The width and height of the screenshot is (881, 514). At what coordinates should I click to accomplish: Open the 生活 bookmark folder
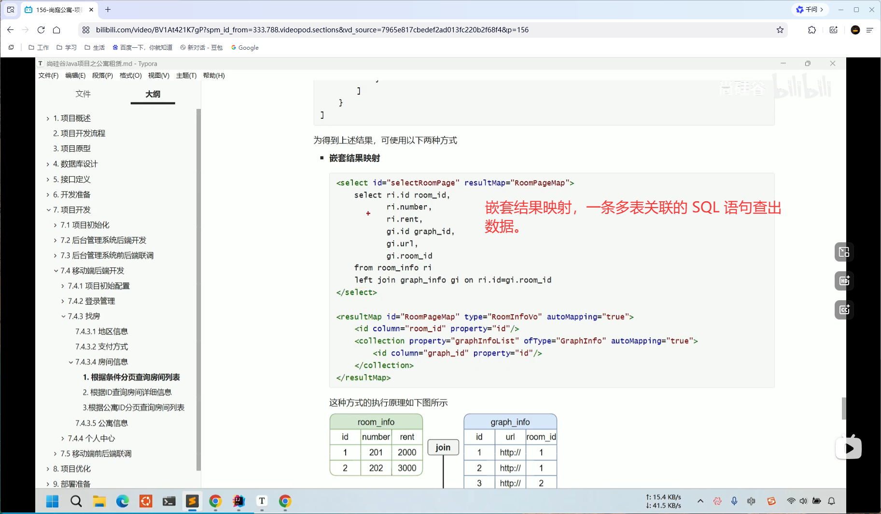point(95,47)
